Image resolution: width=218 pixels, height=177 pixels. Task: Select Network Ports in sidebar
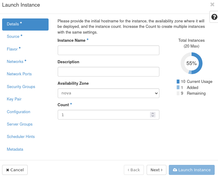coord(19,74)
